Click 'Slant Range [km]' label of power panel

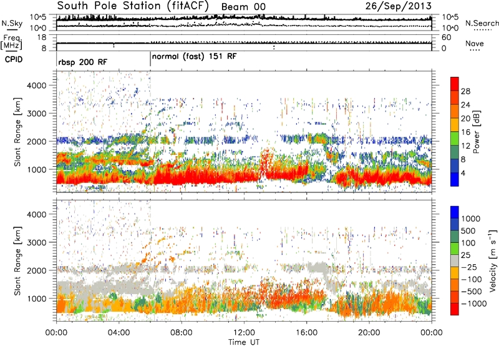pos(17,132)
